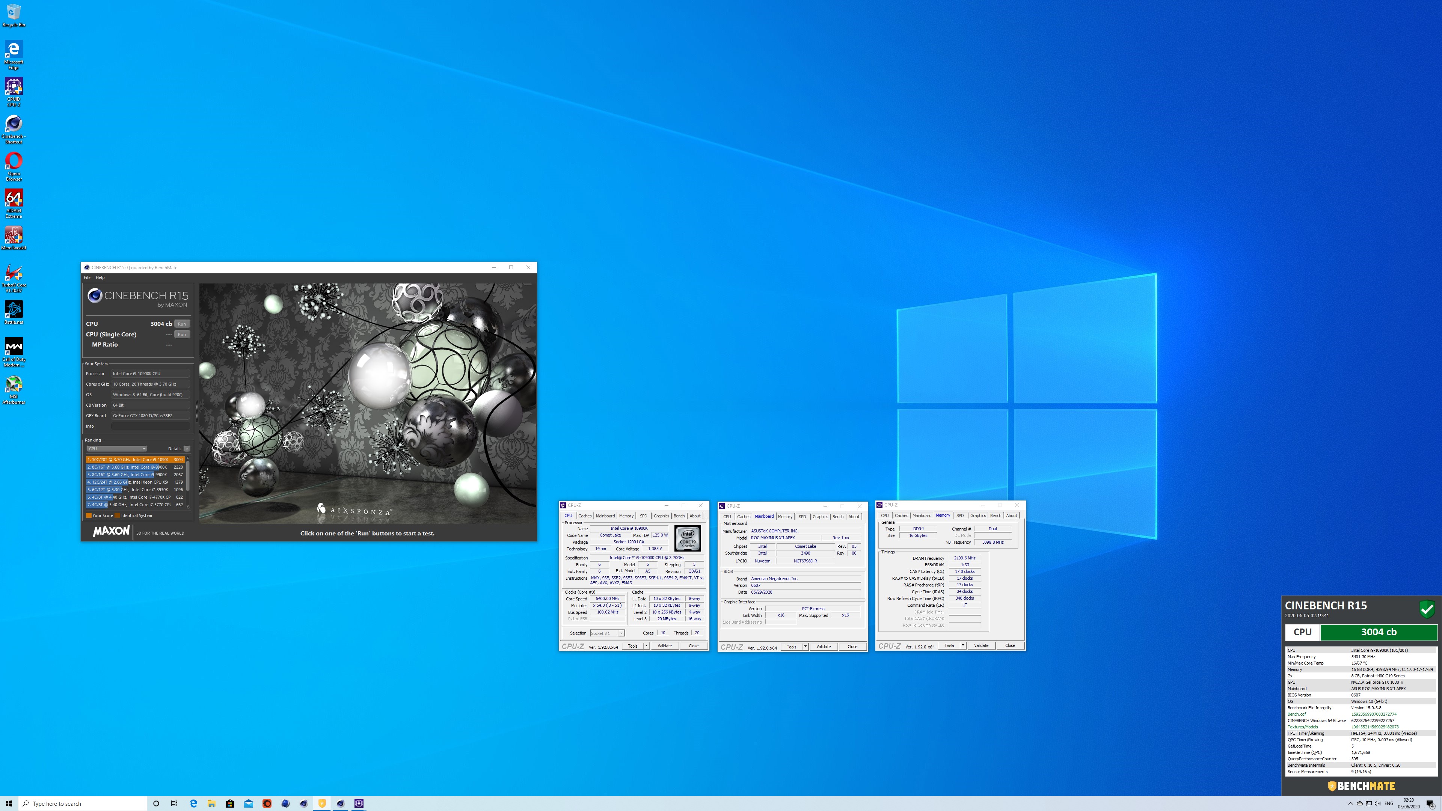Click the purple CPU-Z taskbar icon
1442x811 pixels.
359,804
